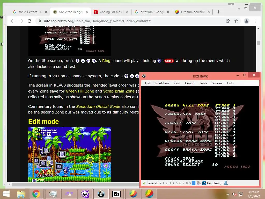The height and width of the screenshot is (199, 265).
Task: Click the red START button image
Action: click(x=169, y=61)
